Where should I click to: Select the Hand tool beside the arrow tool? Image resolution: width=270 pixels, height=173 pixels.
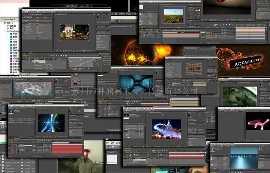click(113, 147)
